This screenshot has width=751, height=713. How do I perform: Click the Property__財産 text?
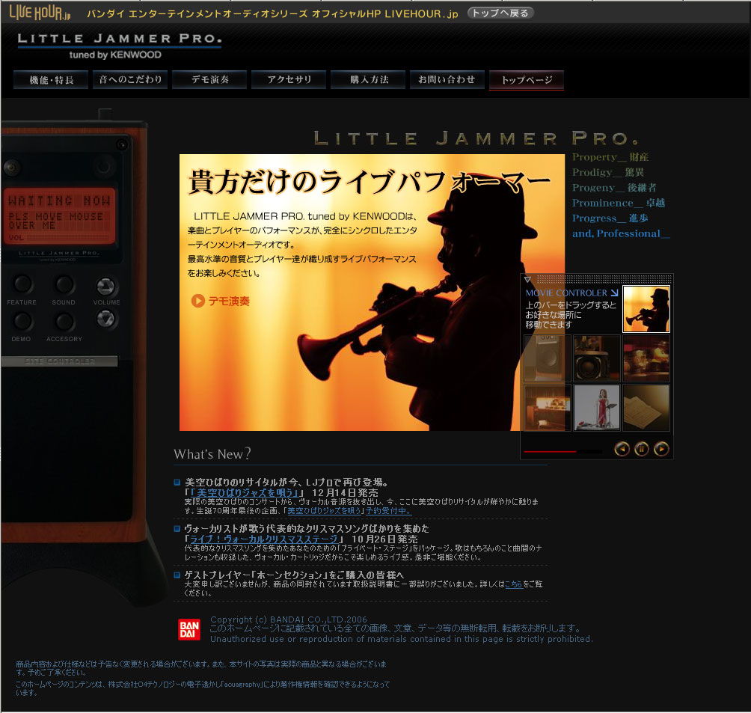pyautogui.click(x=610, y=157)
